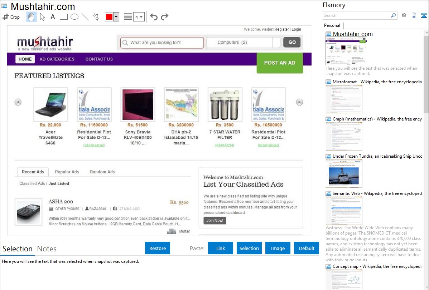Select the straight line tool
This screenshot has height=290, width=429.
click(85, 17)
